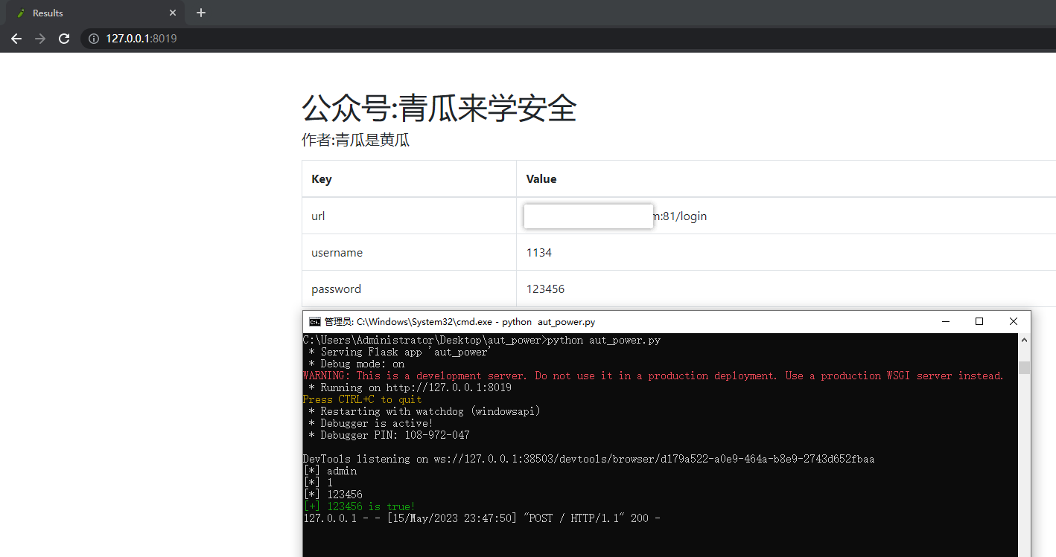Select the Results browser tab

coord(95,13)
